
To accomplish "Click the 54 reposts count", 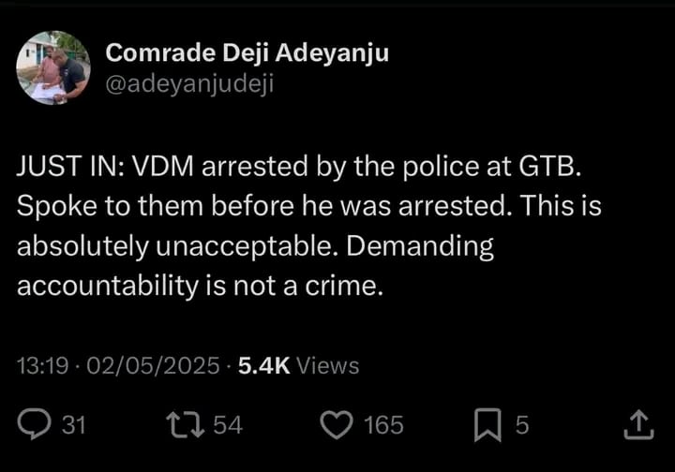I will pyautogui.click(x=228, y=425).
